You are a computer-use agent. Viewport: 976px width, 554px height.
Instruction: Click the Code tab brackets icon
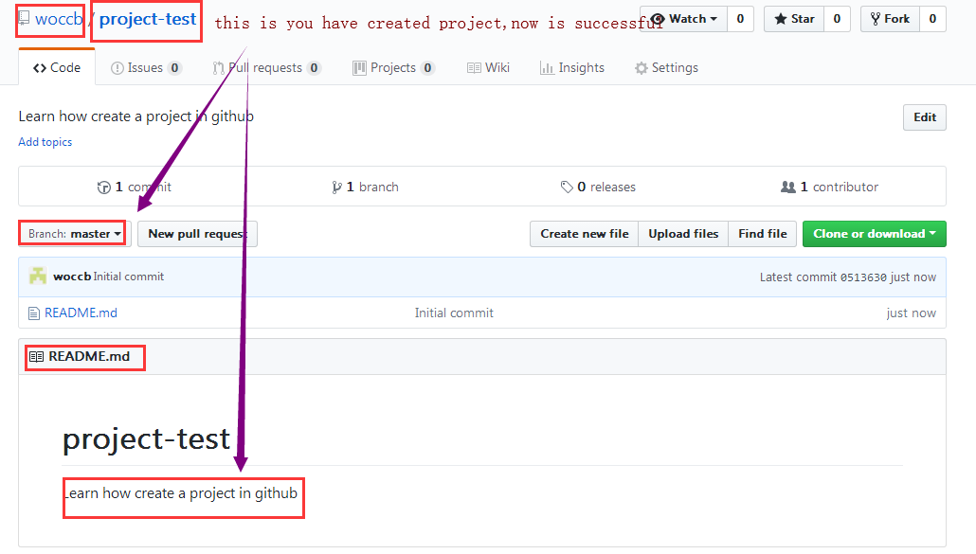point(40,68)
